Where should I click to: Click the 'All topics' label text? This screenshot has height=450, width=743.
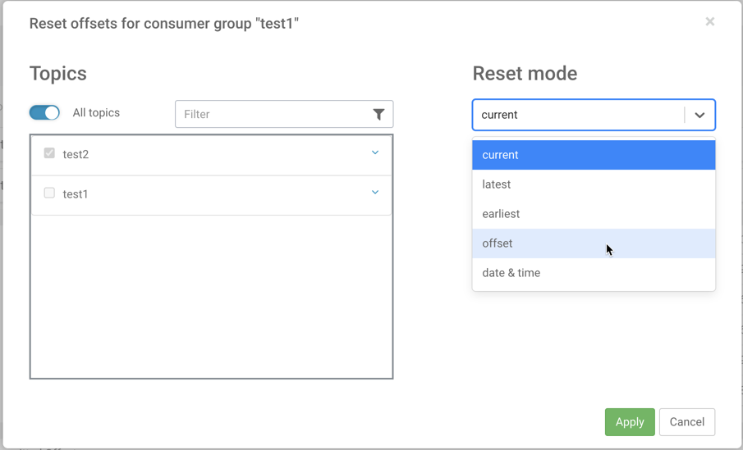[96, 113]
